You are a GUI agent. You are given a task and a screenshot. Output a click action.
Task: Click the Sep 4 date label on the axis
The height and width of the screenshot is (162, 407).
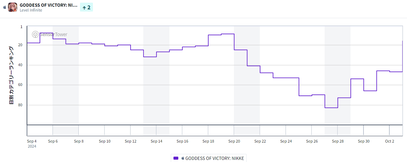[x=32, y=141]
